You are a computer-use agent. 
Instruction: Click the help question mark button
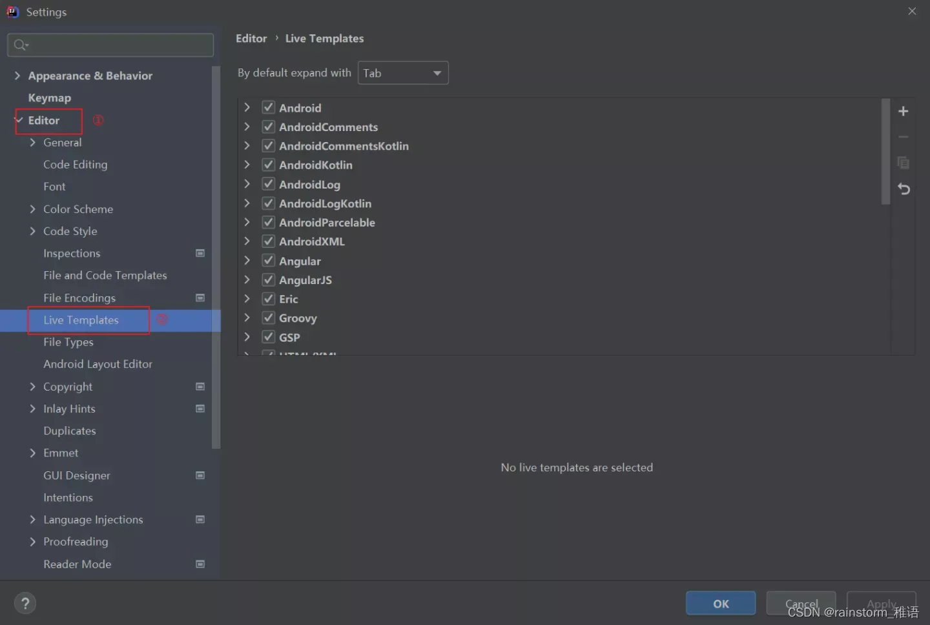(25, 604)
